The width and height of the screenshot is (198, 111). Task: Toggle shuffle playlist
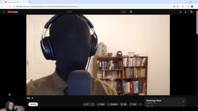152,106
